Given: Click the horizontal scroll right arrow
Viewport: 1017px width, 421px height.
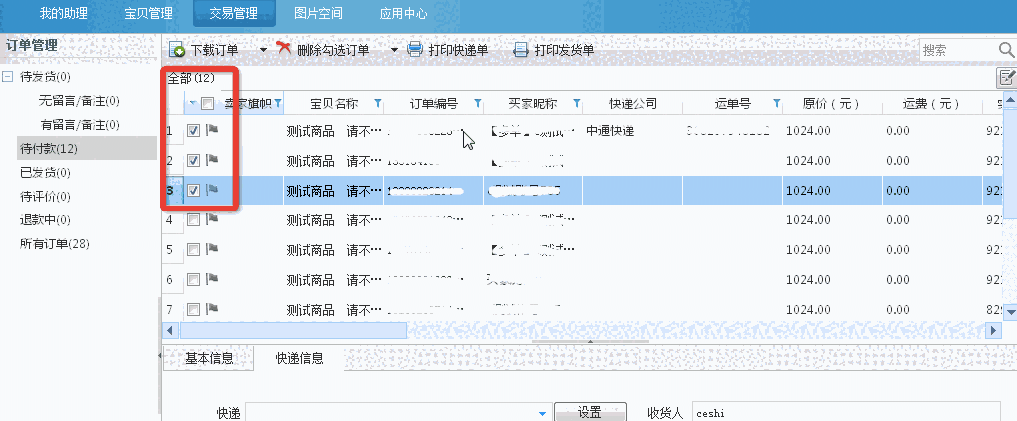Looking at the screenshot, I should pos(994,330).
